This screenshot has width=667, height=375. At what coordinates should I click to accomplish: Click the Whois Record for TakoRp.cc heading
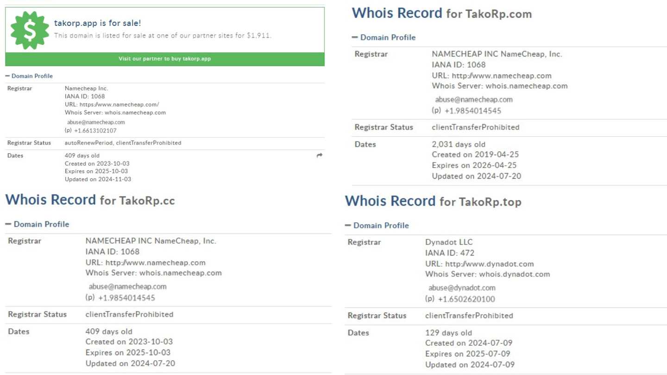90,200
